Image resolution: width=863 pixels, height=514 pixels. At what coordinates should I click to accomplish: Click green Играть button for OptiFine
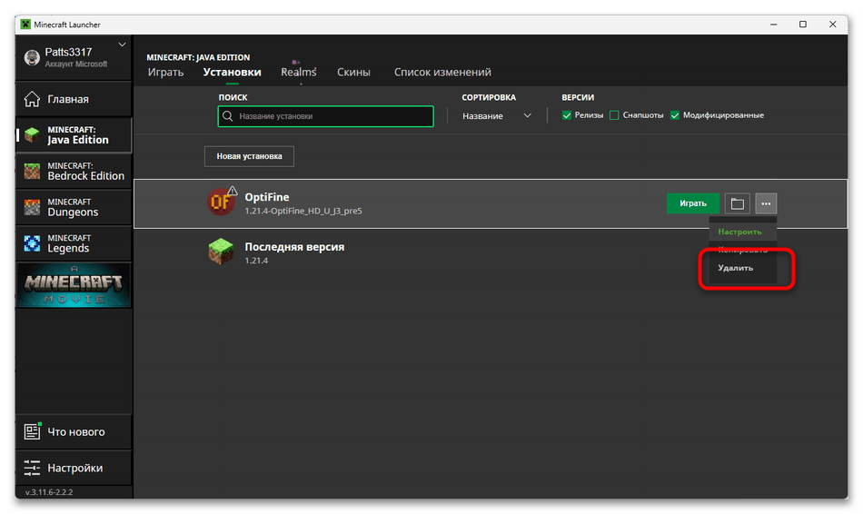coord(693,203)
